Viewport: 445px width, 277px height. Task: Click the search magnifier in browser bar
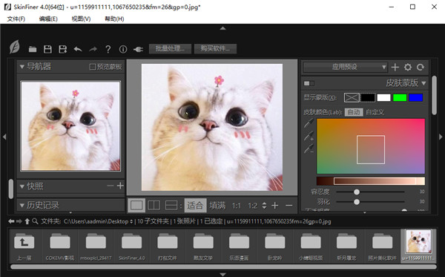(x=35, y=221)
